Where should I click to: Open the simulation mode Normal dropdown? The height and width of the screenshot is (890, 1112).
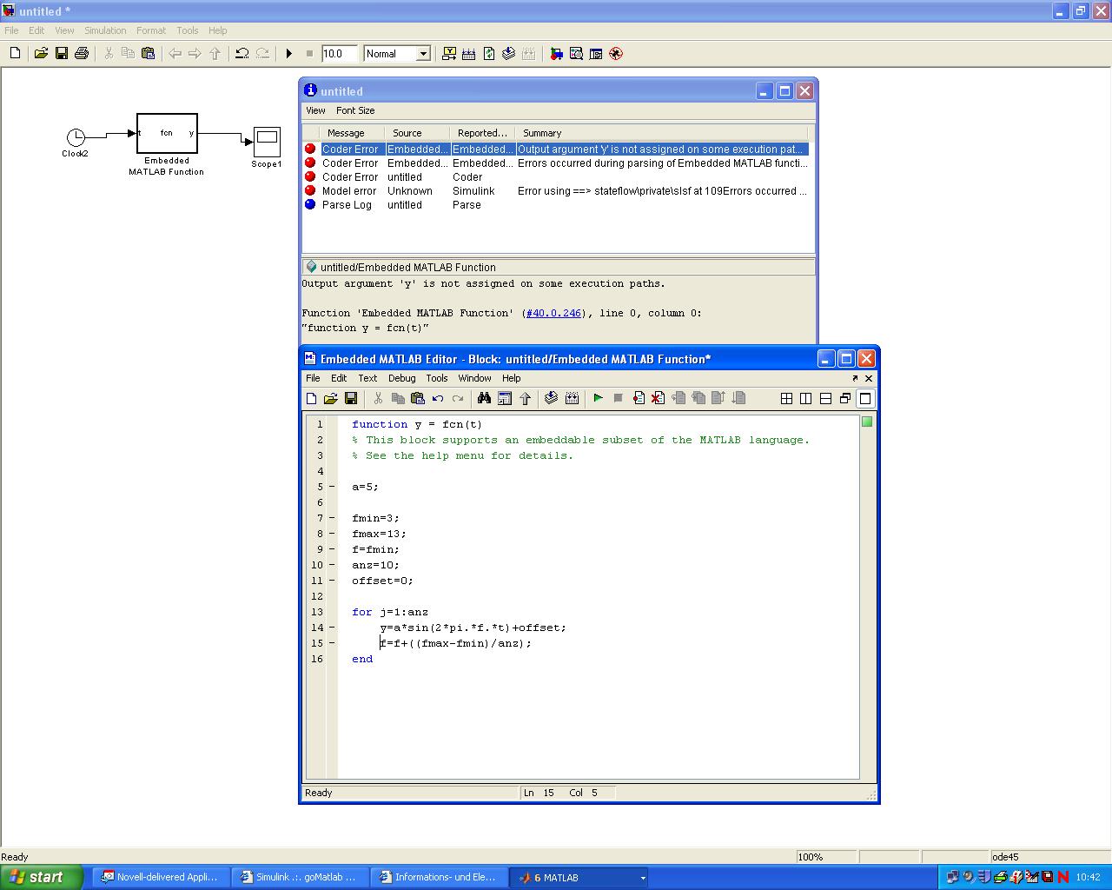click(x=423, y=54)
